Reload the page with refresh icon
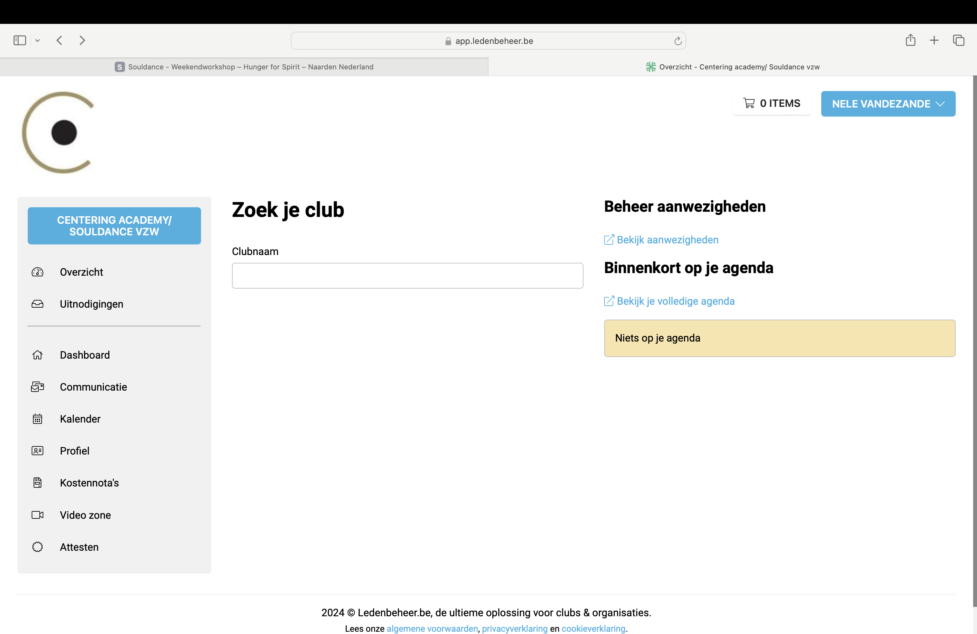 tap(678, 41)
